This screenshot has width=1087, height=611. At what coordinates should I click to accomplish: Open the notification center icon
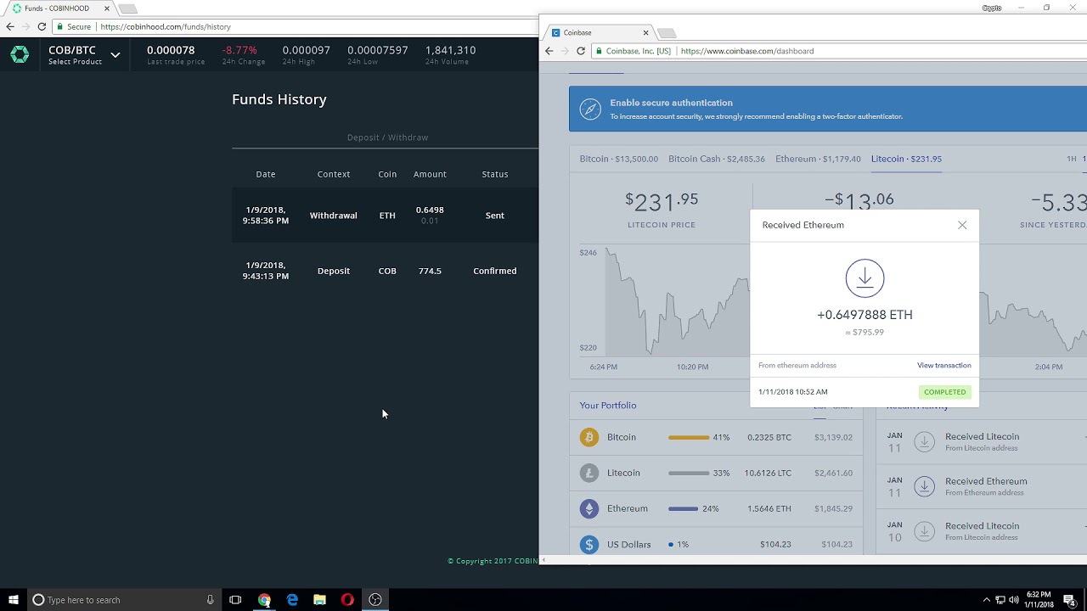point(1069,600)
